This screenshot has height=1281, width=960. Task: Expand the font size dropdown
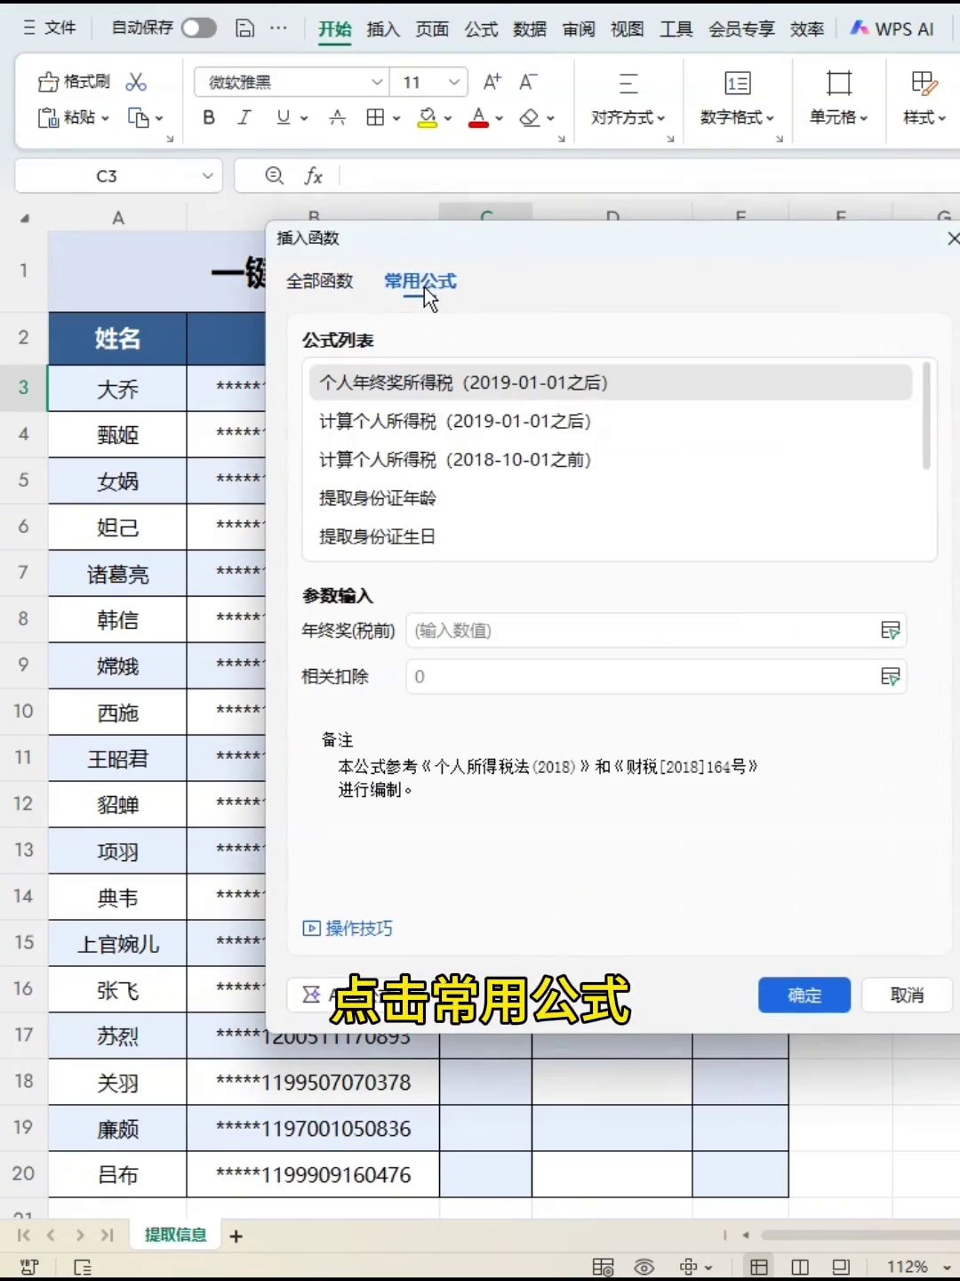pos(454,82)
